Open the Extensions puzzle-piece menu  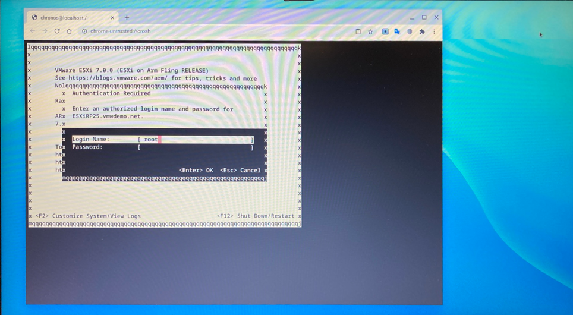(421, 31)
